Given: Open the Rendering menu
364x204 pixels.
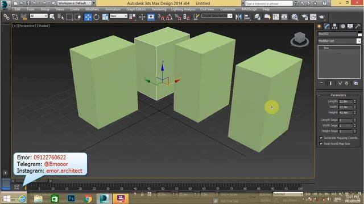Looking at the screenshot, I should pyautogui.click(x=159, y=9).
